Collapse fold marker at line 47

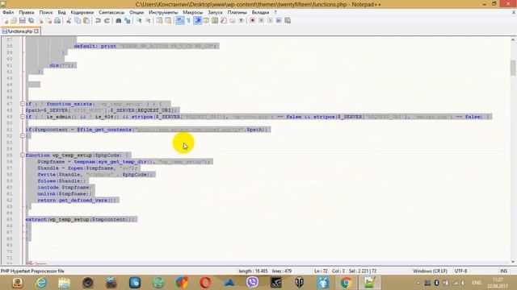click(x=23, y=104)
